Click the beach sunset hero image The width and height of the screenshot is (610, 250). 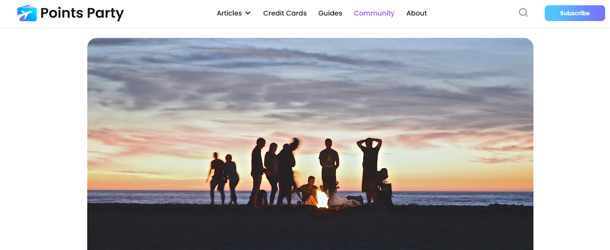[310, 144]
